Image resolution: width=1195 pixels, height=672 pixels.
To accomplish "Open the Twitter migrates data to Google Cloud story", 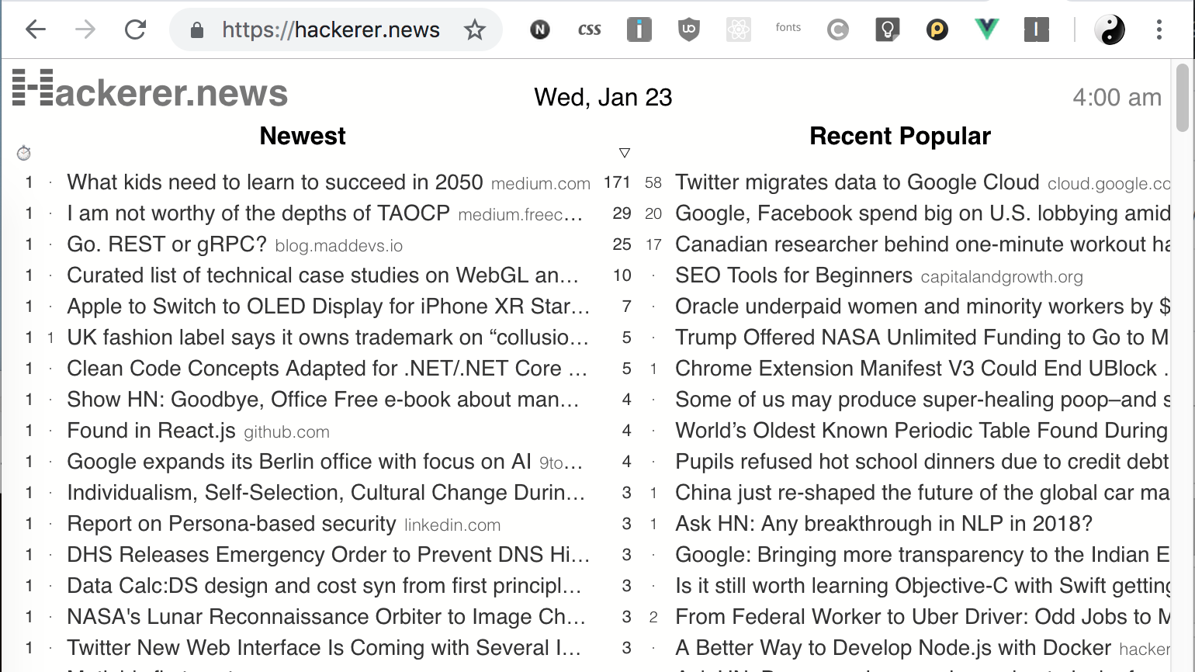I will [x=857, y=182].
